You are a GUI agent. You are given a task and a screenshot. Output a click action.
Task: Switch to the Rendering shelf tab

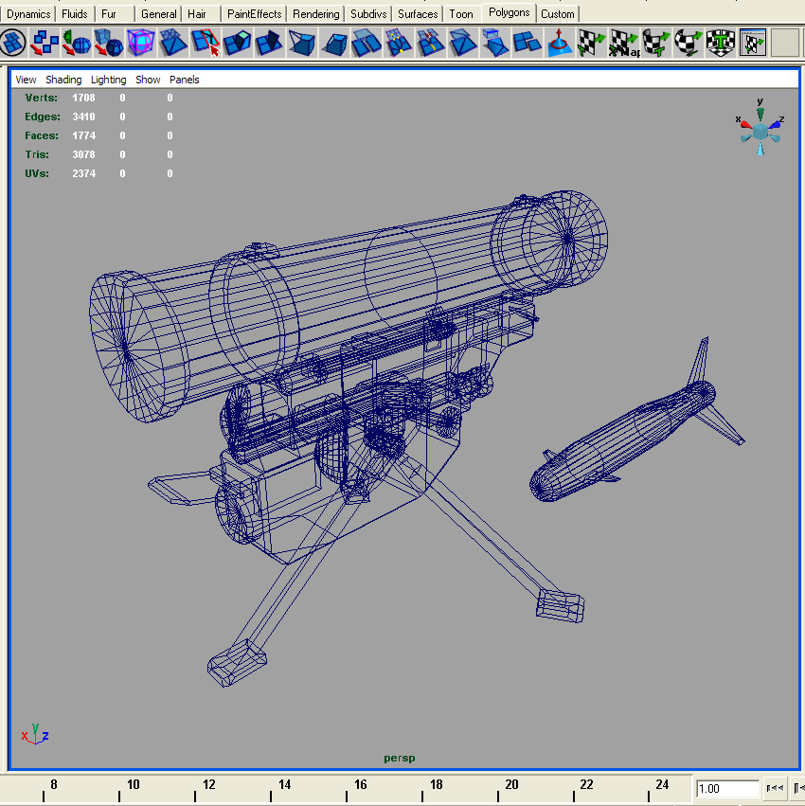coord(315,13)
